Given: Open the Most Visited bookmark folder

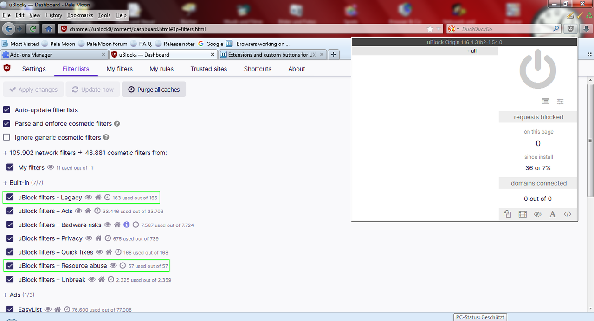Looking at the screenshot, I should click(20, 44).
